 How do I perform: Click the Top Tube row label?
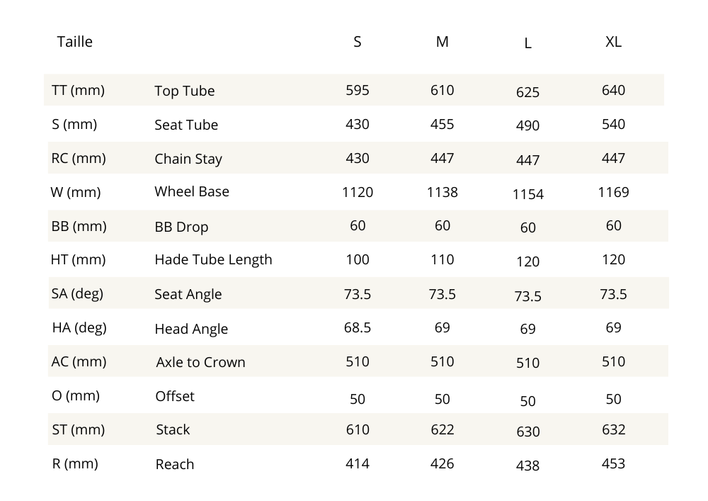click(184, 91)
